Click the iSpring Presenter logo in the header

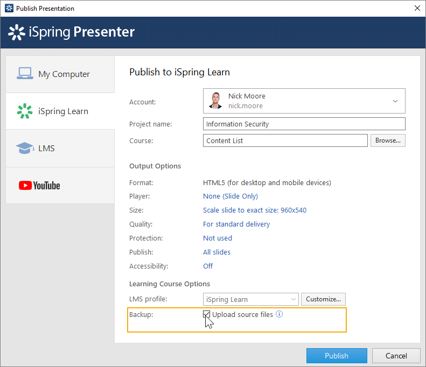(x=71, y=32)
